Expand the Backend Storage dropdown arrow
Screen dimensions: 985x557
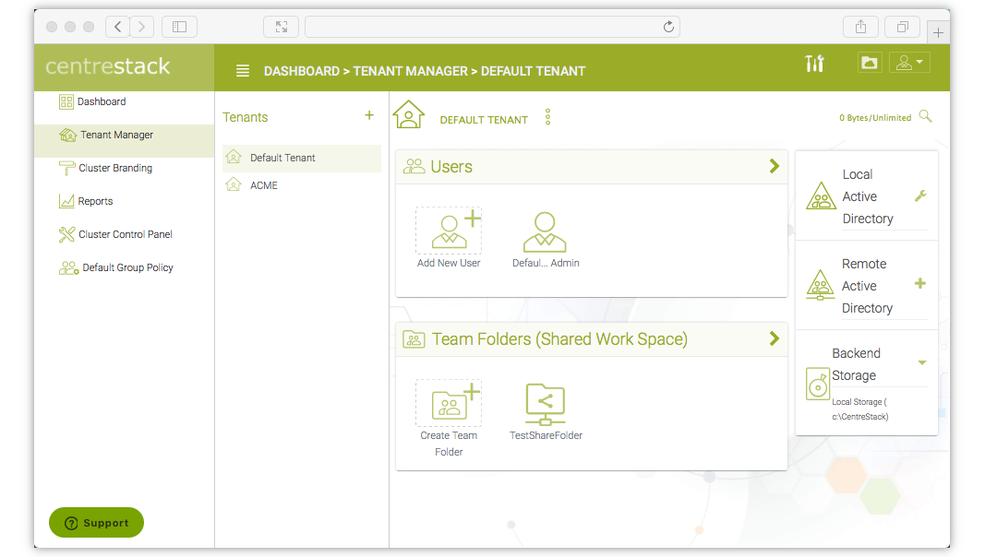[x=921, y=363]
